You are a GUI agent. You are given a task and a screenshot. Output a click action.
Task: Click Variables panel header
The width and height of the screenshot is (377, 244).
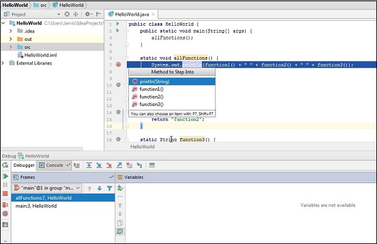pyautogui.click(x=246, y=177)
